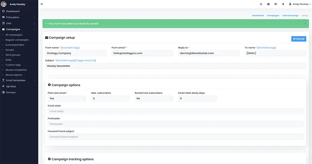Focus the To name field
Viewport: 312px width, 164px height.
coord(275,53)
